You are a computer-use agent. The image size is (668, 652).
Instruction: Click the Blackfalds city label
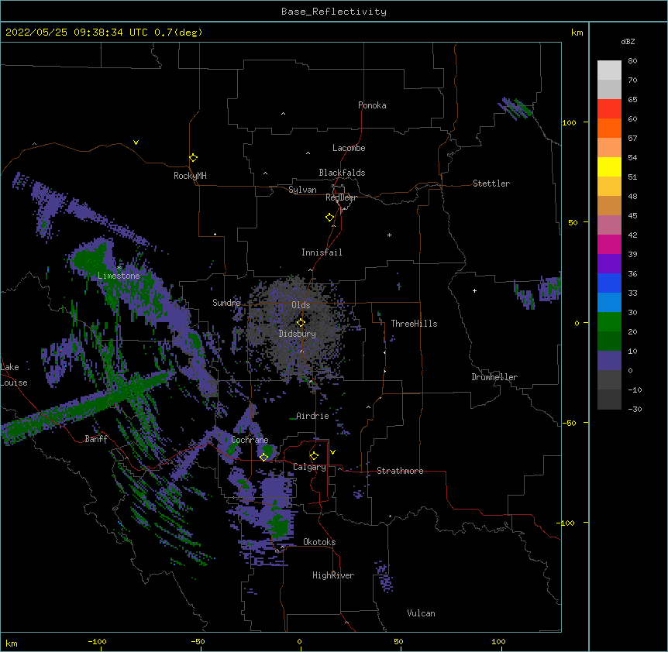(x=342, y=173)
